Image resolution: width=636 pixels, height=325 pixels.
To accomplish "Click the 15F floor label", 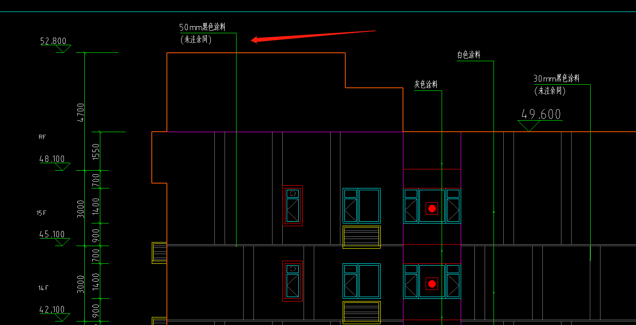I will tap(41, 213).
